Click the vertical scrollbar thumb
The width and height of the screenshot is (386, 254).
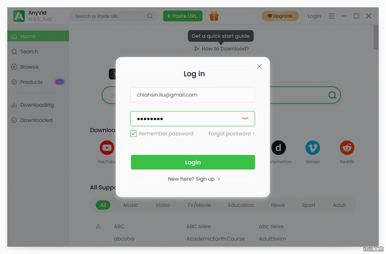(376, 37)
